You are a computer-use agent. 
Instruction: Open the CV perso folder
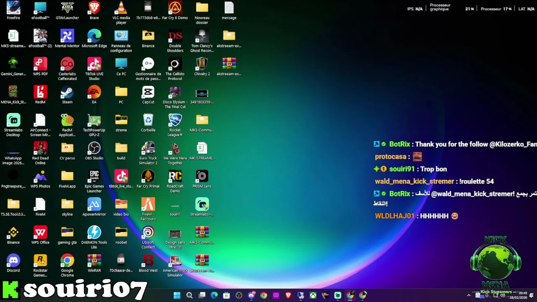[67, 151]
